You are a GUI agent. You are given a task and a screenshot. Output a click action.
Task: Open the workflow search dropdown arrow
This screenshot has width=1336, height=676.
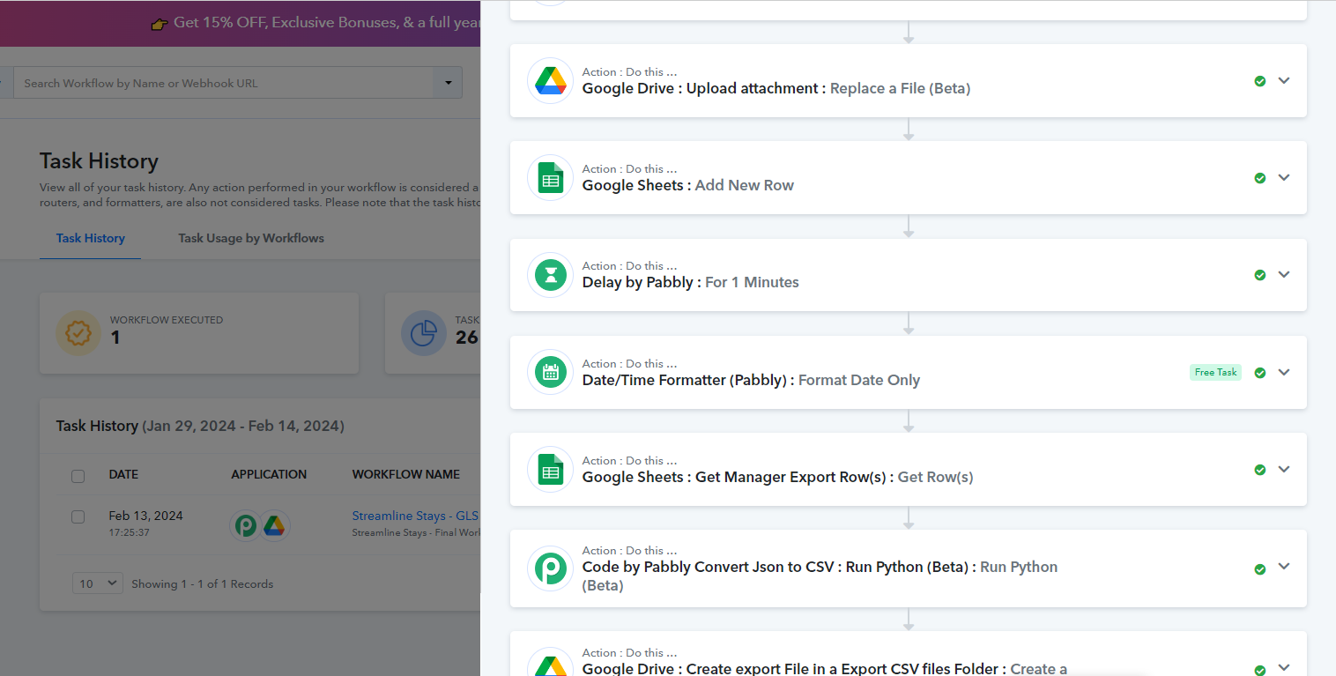(448, 83)
